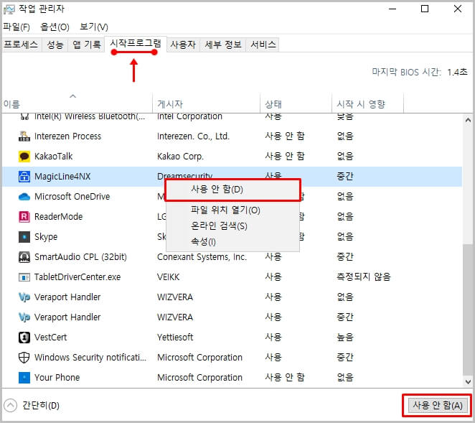Viewport: 475px width, 423px height.
Task: Click the ReaderMode app icon
Action: point(24,217)
